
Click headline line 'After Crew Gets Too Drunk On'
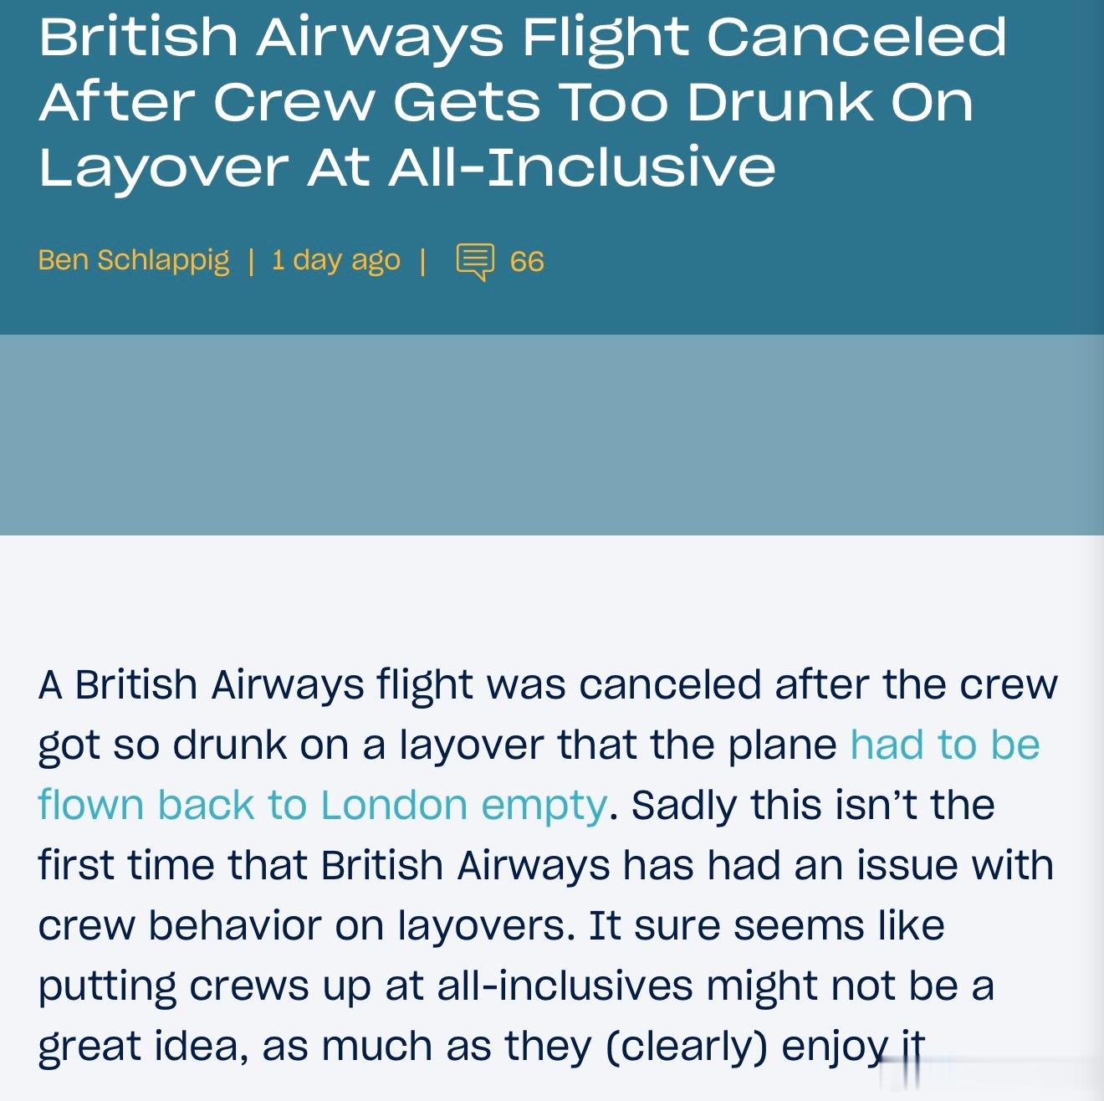[506, 102]
